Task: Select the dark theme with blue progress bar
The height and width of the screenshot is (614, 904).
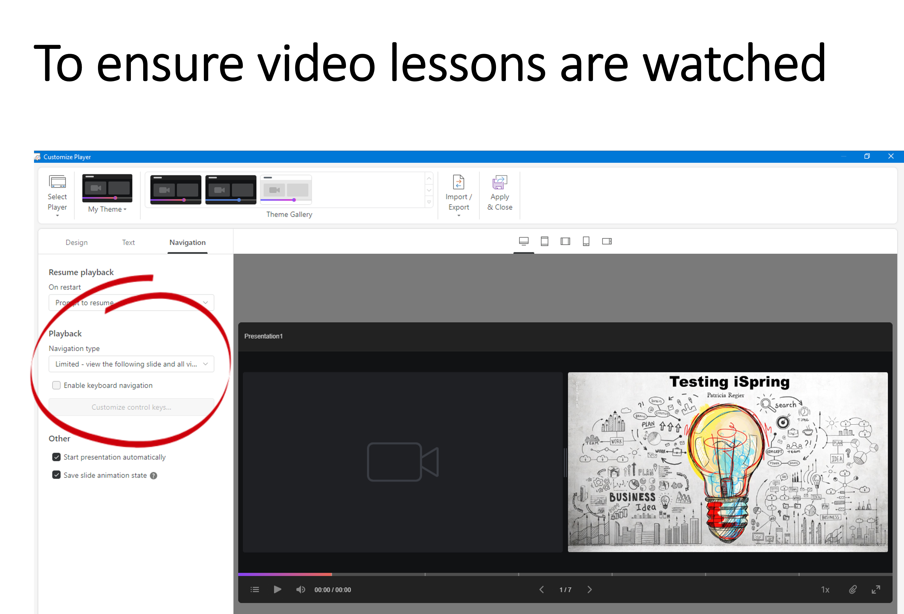Action: (231, 189)
